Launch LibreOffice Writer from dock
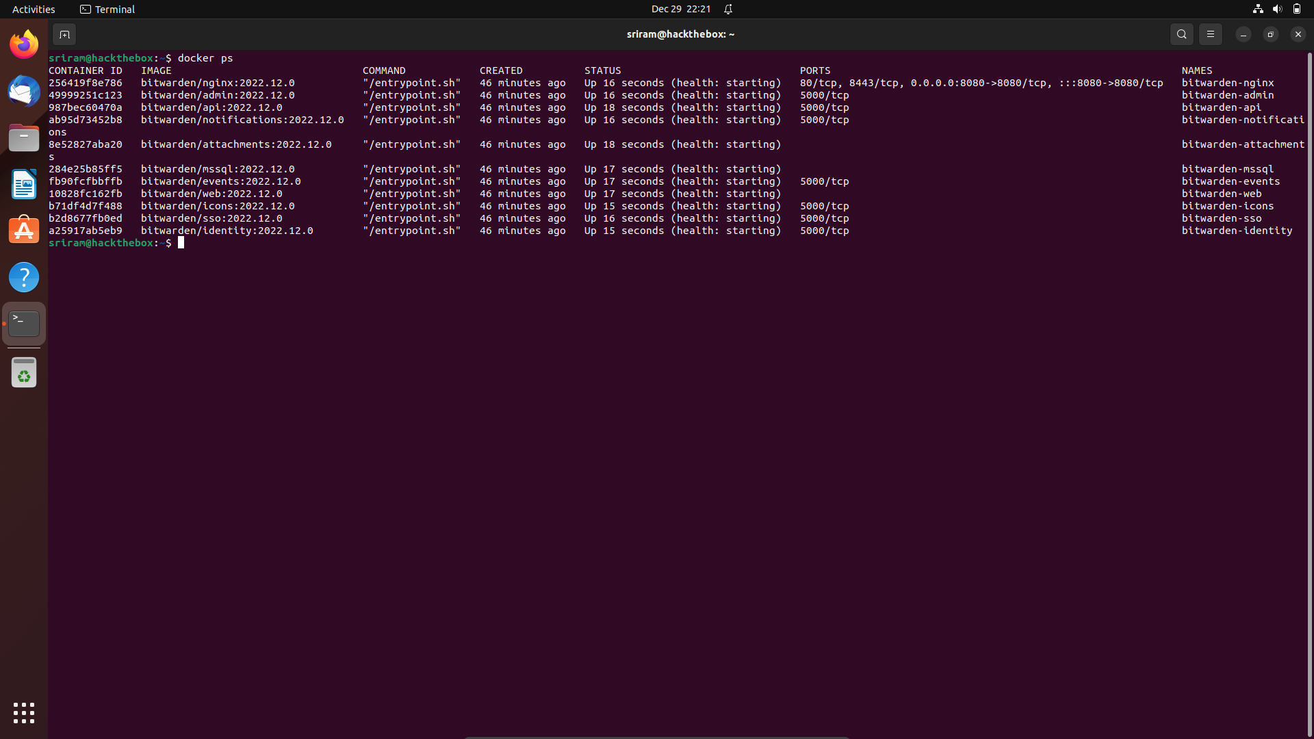The width and height of the screenshot is (1314, 739). (x=24, y=184)
